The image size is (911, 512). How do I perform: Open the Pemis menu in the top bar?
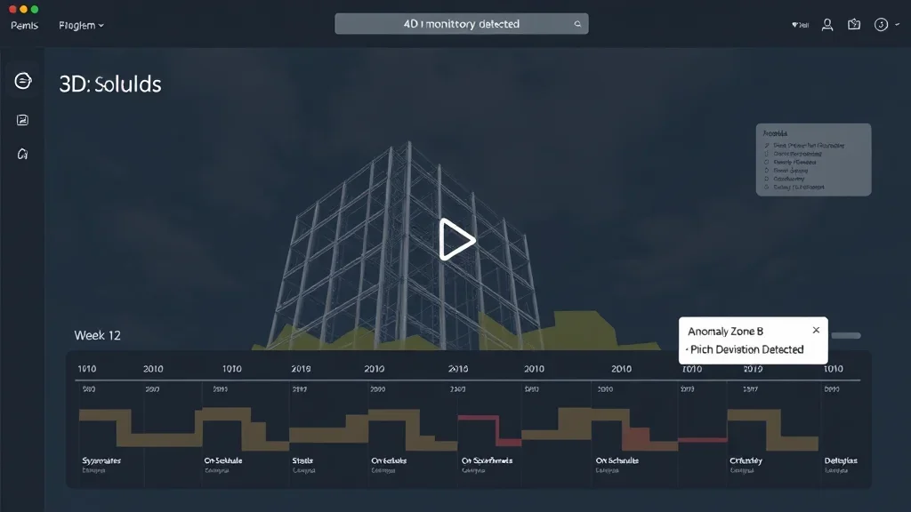24,26
